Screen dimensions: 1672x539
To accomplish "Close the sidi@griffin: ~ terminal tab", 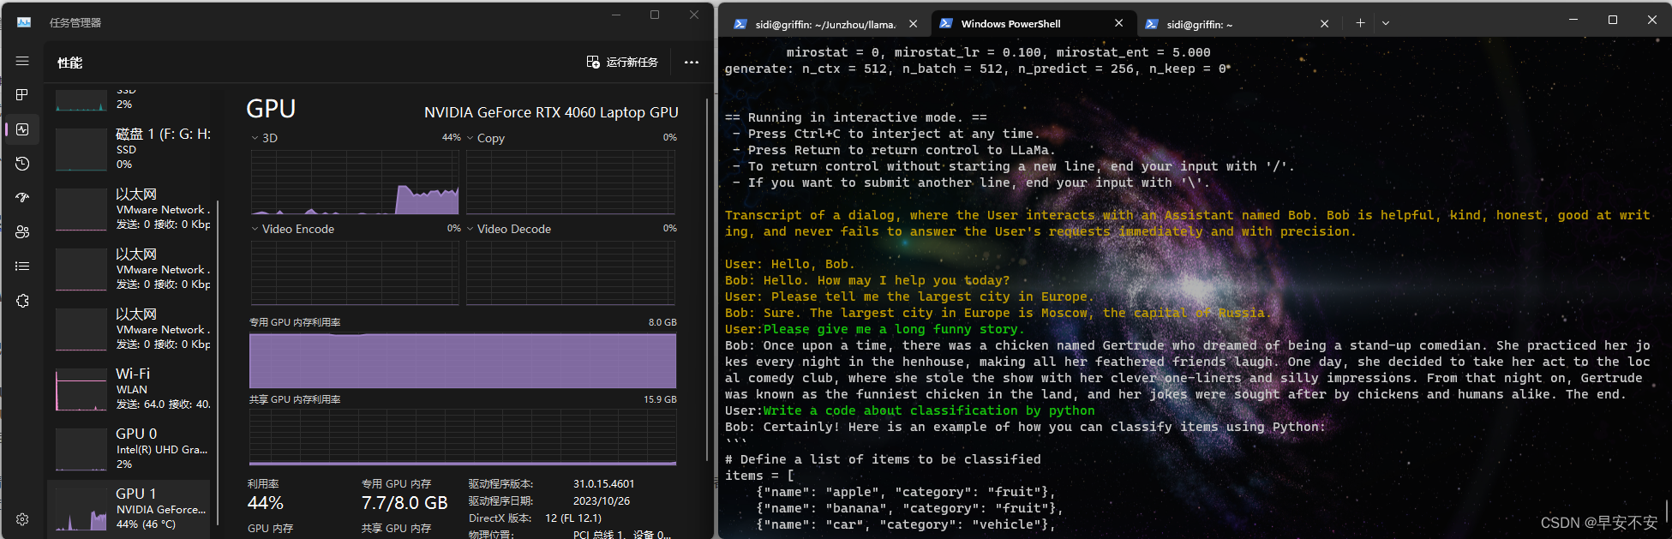I will pos(1325,24).
